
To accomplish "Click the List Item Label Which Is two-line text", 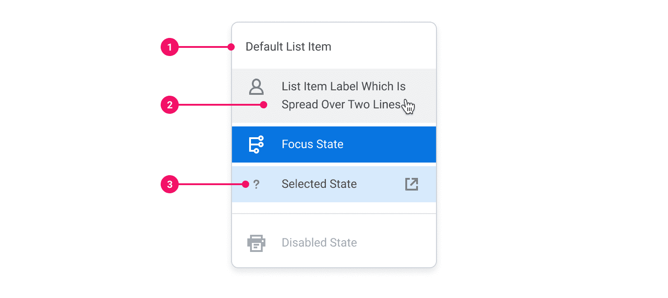I will pos(343,96).
